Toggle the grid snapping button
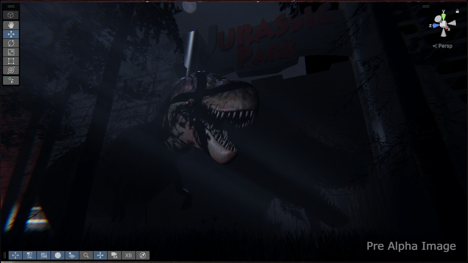468x263 pixels. tap(44, 255)
